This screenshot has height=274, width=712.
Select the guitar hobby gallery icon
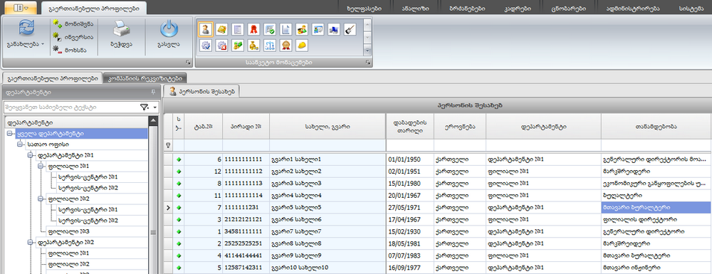[350, 29]
